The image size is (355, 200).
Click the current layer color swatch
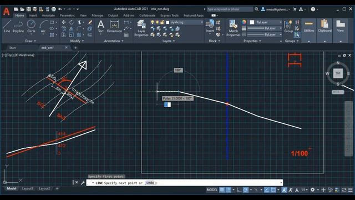click(168, 22)
